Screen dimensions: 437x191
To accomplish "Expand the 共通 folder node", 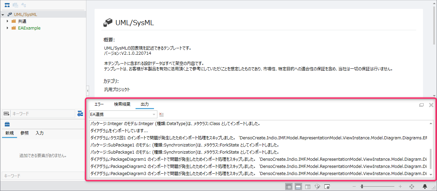I will pyautogui.click(x=8, y=21).
